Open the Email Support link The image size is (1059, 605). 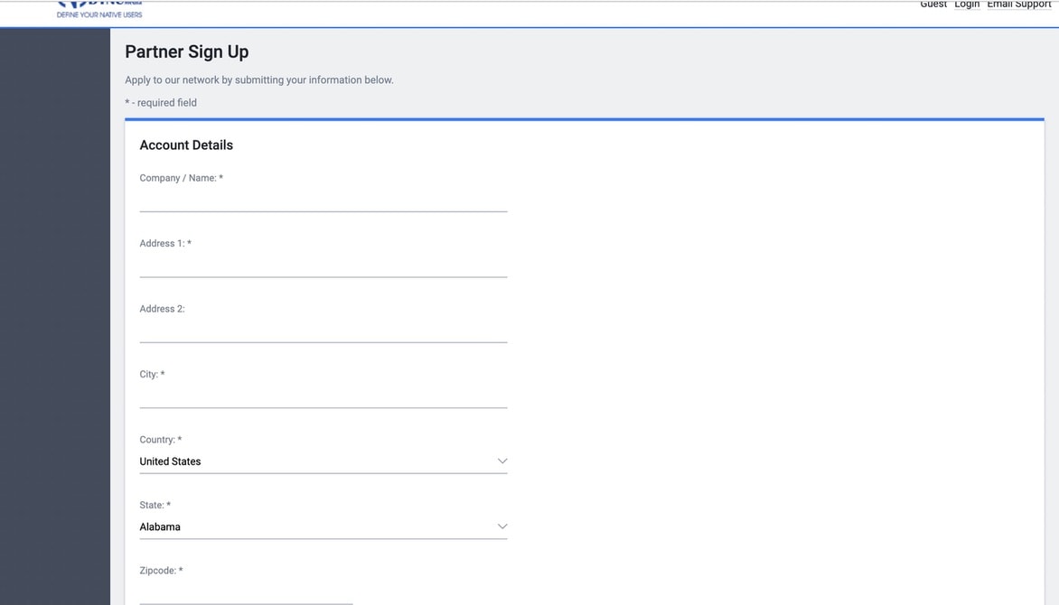tap(1018, 5)
